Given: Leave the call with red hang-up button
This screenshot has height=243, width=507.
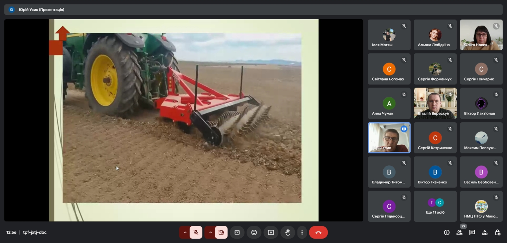Looking at the screenshot, I should point(318,233).
